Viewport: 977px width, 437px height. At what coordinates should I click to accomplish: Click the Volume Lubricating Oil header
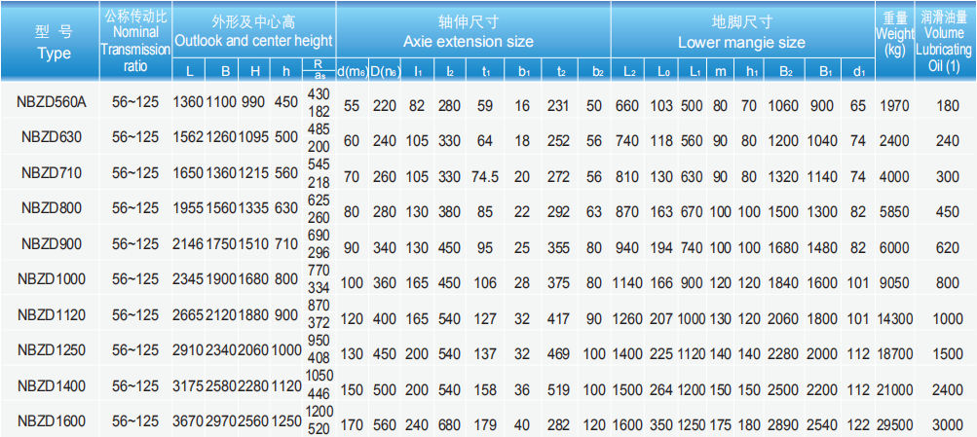pyautogui.click(x=944, y=42)
